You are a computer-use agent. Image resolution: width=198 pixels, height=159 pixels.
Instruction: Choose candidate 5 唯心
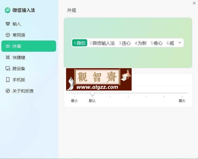tap(156, 43)
